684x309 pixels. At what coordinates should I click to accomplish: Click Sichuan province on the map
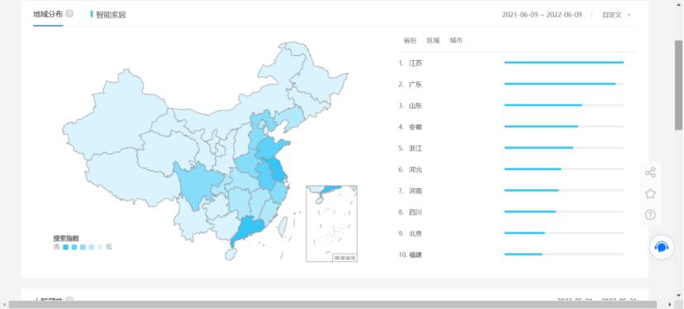pyautogui.click(x=197, y=185)
